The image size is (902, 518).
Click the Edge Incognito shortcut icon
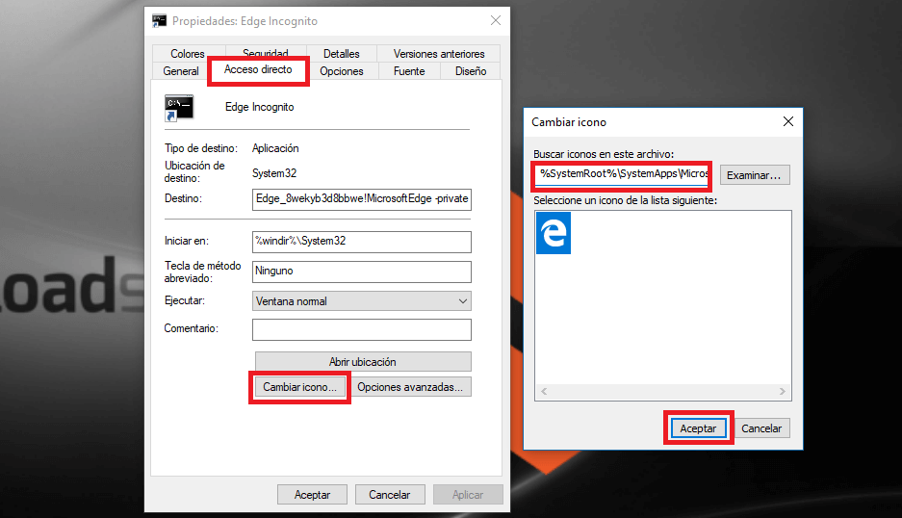pos(179,108)
